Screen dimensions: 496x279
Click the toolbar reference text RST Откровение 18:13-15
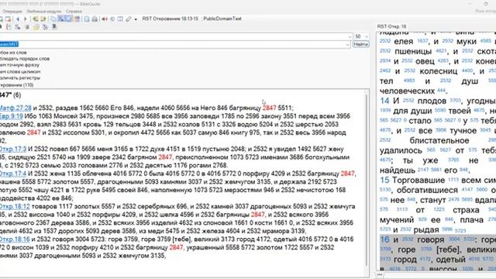[170, 19]
